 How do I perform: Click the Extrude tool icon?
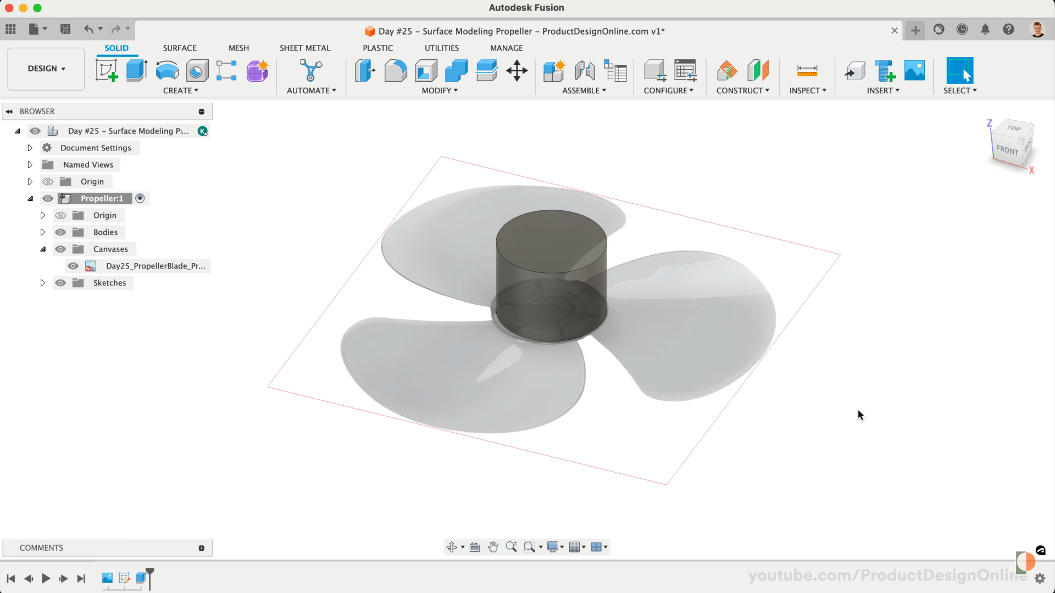point(136,71)
